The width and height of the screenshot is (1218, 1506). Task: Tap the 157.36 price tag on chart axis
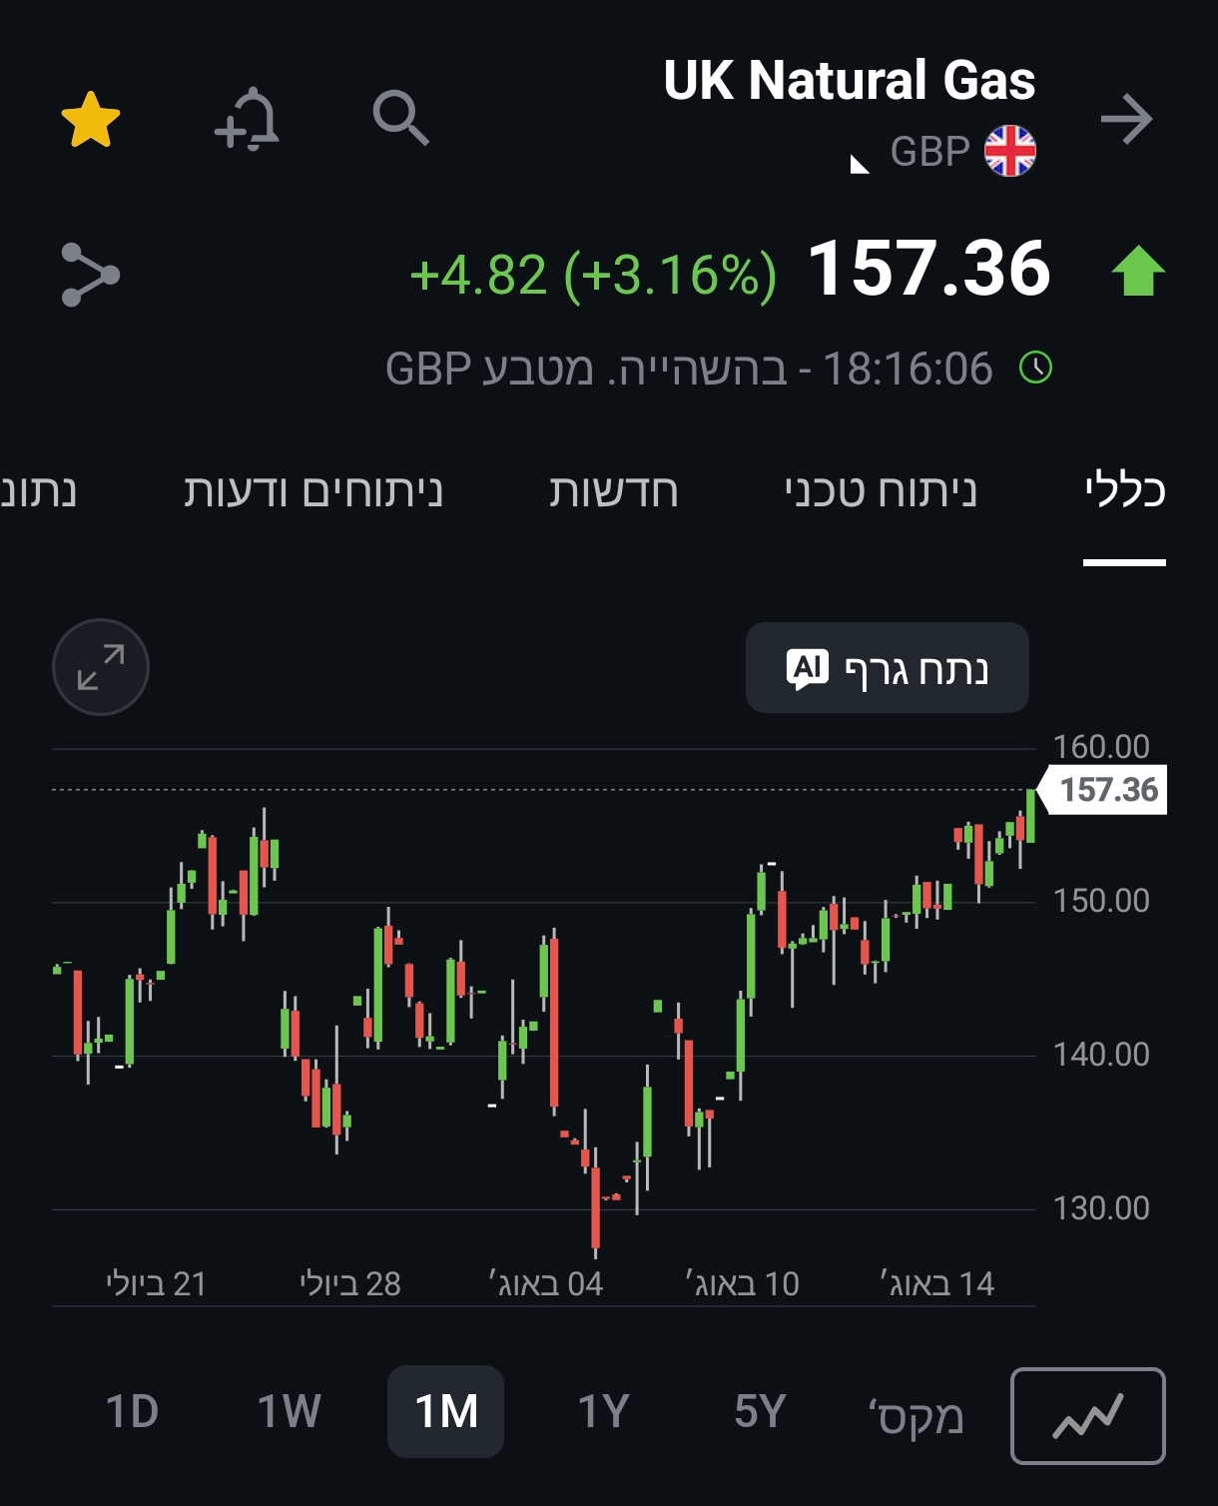pyautogui.click(x=1103, y=790)
